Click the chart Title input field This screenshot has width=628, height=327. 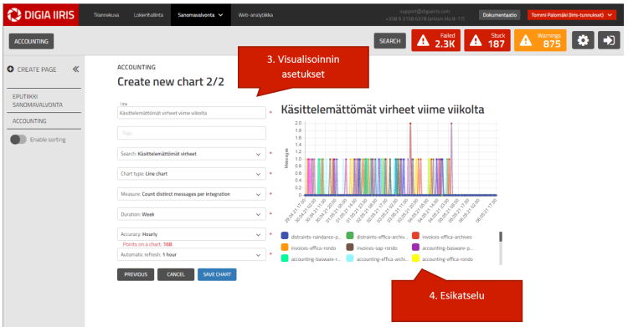pos(192,113)
